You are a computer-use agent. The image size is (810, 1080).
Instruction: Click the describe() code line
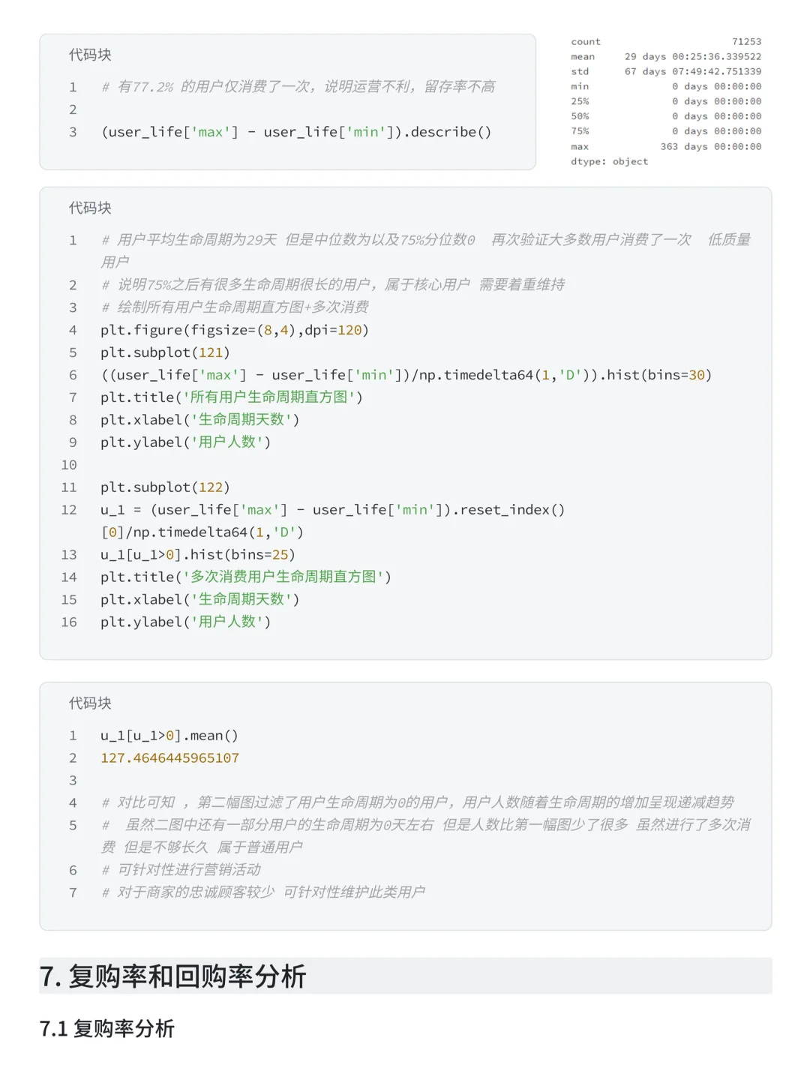click(x=296, y=132)
